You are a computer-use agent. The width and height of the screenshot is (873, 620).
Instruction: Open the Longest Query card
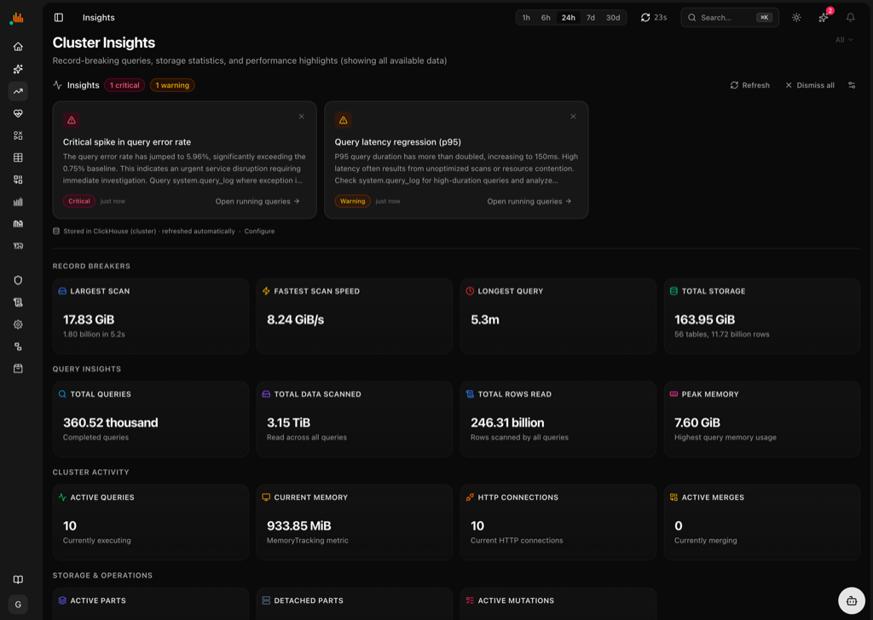point(558,316)
